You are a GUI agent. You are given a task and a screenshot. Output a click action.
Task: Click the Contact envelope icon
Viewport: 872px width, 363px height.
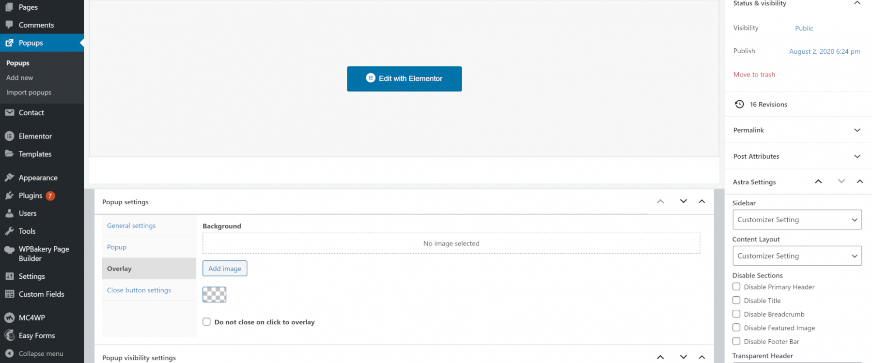coord(9,112)
